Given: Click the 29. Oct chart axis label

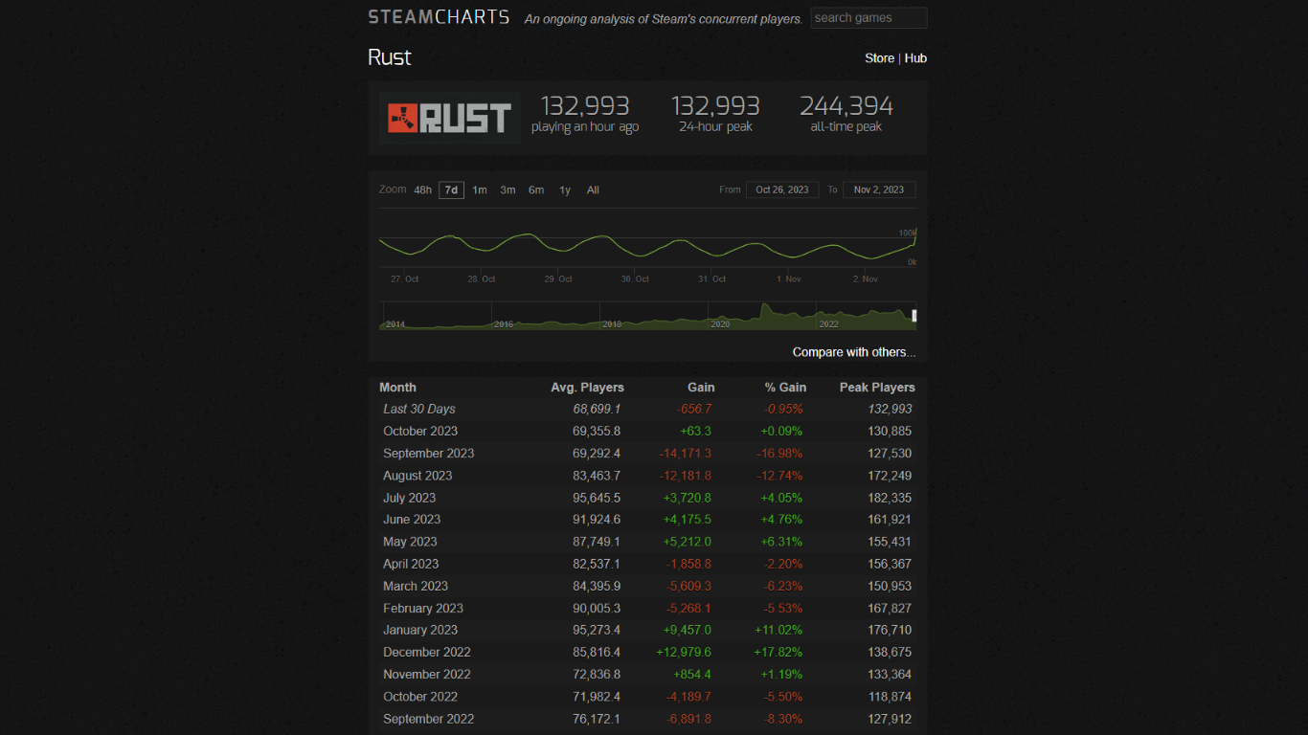Looking at the screenshot, I should click(x=558, y=278).
